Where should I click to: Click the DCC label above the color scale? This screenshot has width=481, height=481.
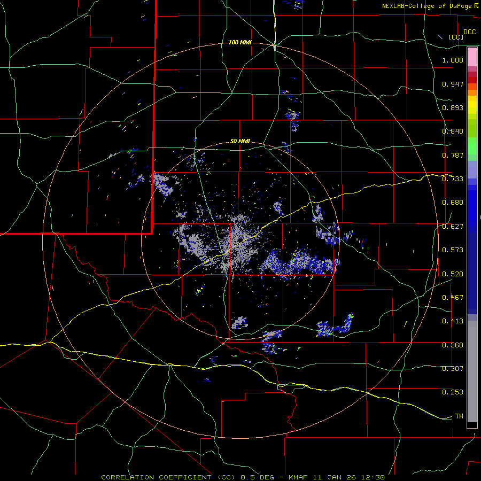[x=469, y=32]
